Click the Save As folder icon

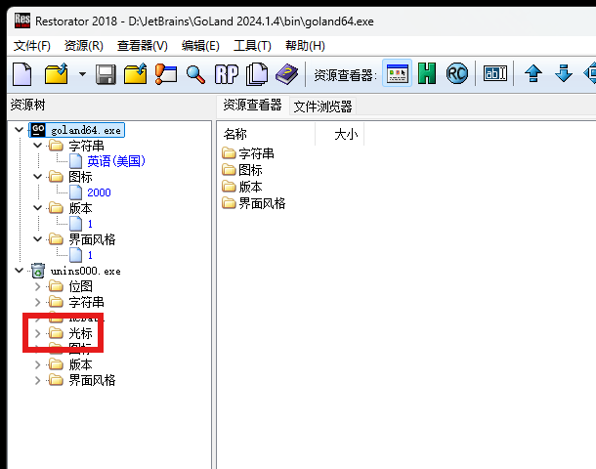coord(135,74)
